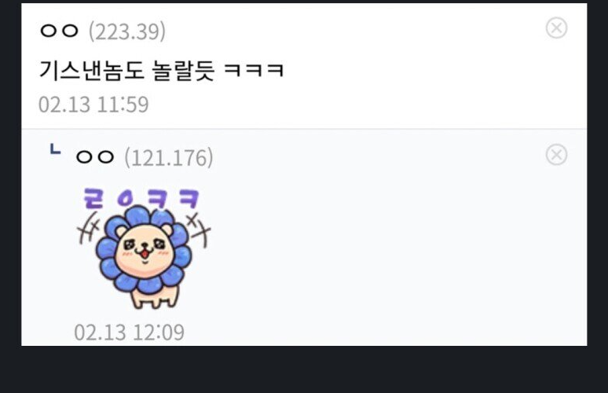Screen dimensions: 608x393
Task: Click the comment text 기스낸놈도 놀랄듯
Action: point(126,70)
